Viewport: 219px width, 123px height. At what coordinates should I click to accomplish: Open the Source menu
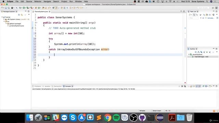coord(29,1)
